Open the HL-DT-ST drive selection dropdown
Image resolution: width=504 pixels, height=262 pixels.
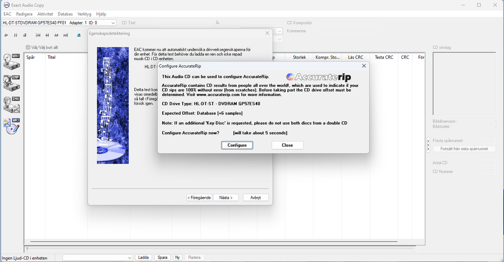pyautogui.click(x=113, y=23)
